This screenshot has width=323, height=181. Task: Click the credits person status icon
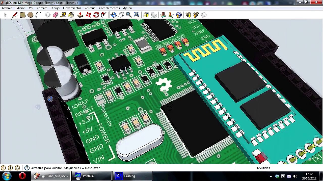[x=10, y=168]
